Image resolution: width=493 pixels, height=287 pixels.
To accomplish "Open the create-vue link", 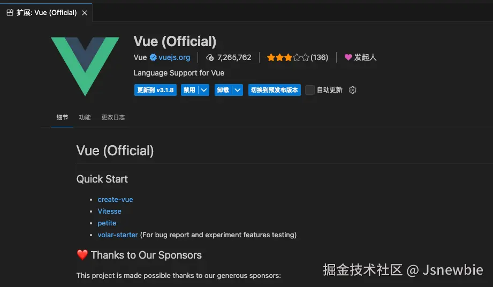I will [115, 199].
